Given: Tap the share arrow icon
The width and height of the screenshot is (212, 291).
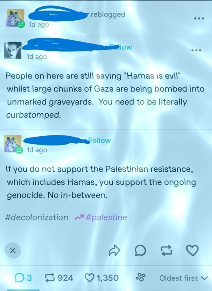Looking at the screenshot, I should (x=114, y=250).
